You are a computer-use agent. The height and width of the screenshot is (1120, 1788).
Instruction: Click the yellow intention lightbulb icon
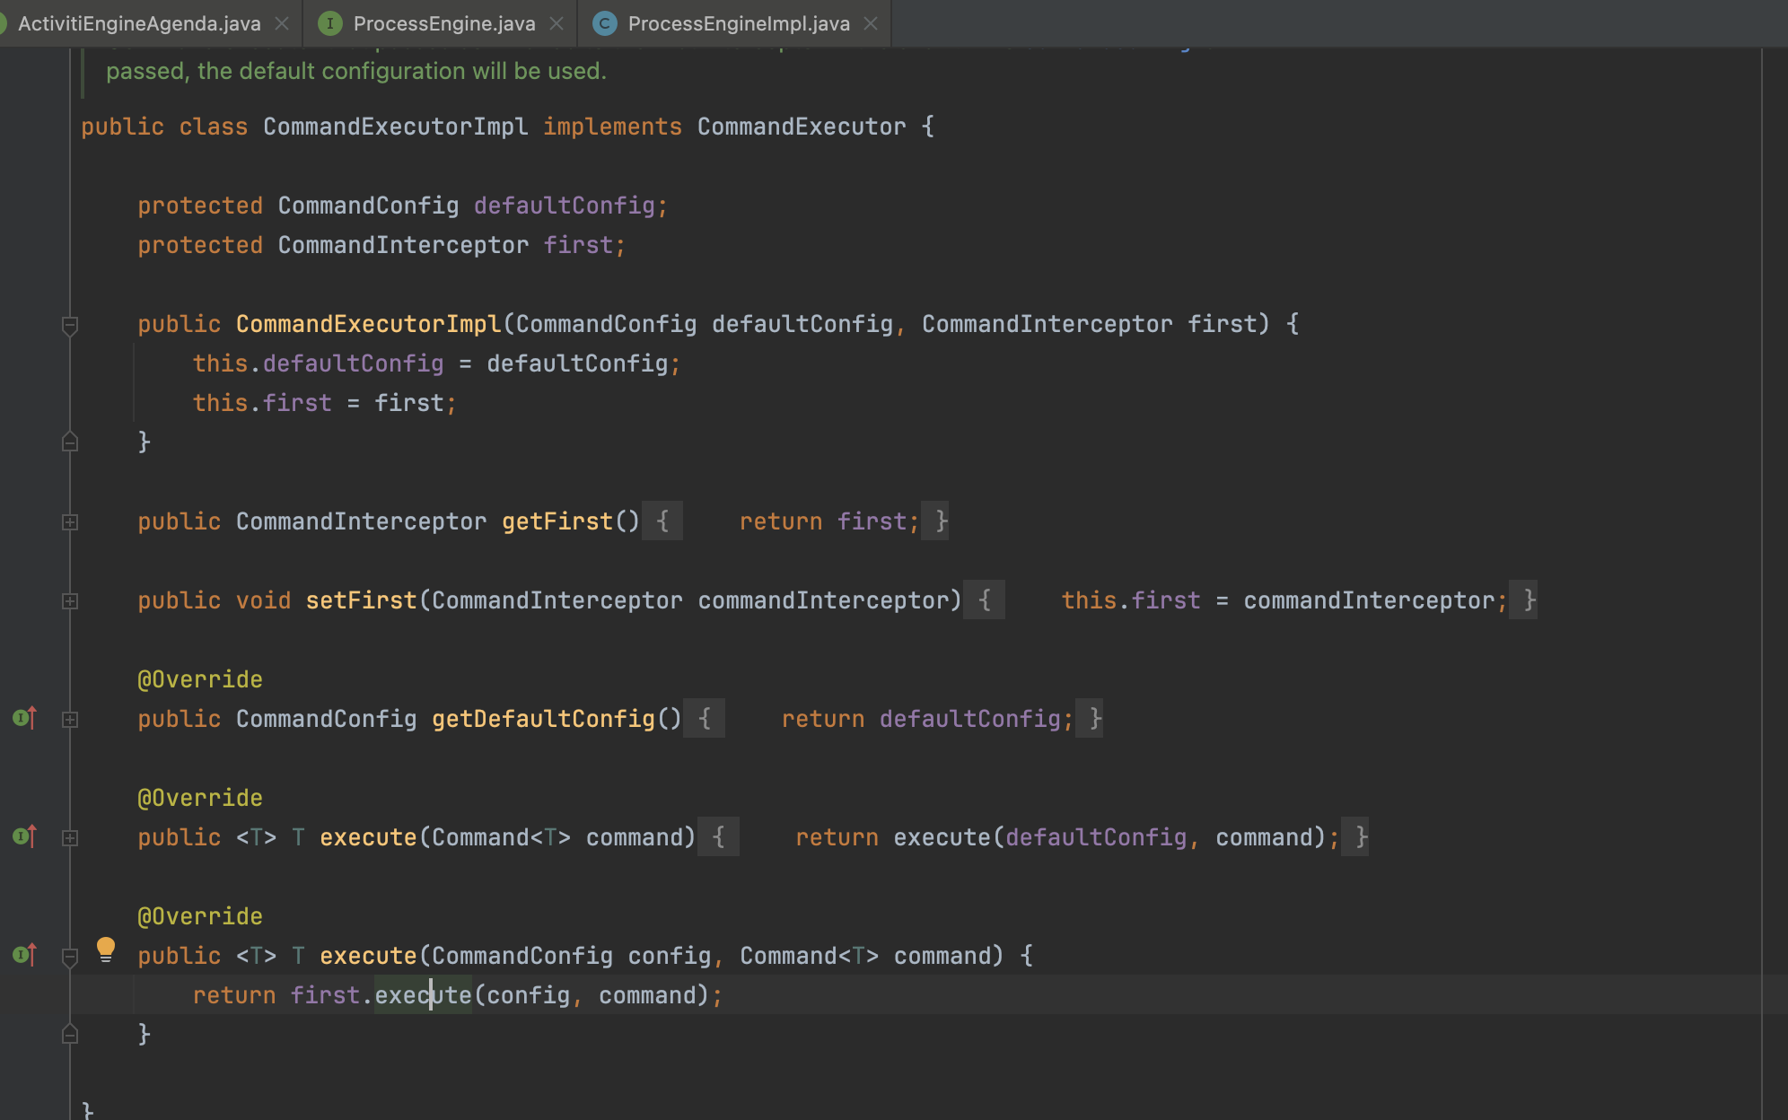point(106,949)
